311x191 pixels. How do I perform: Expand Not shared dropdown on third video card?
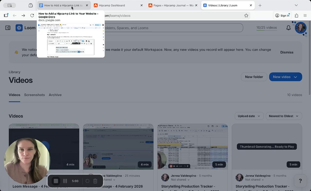pos(180,180)
